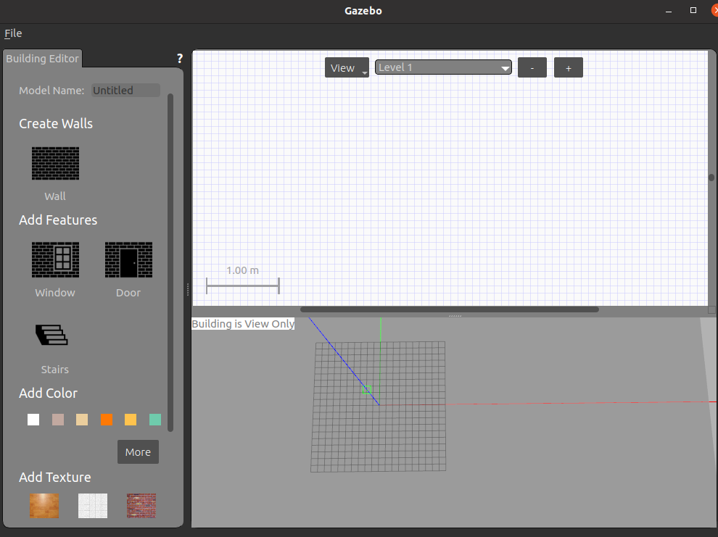Pick the dusty pink color swatch

point(58,420)
